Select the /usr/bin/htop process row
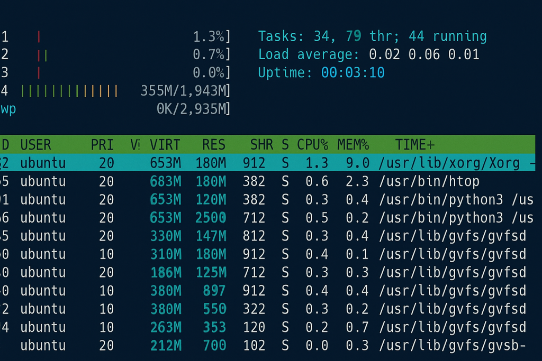Viewport: 542px width, 361px height. pos(212,181)
